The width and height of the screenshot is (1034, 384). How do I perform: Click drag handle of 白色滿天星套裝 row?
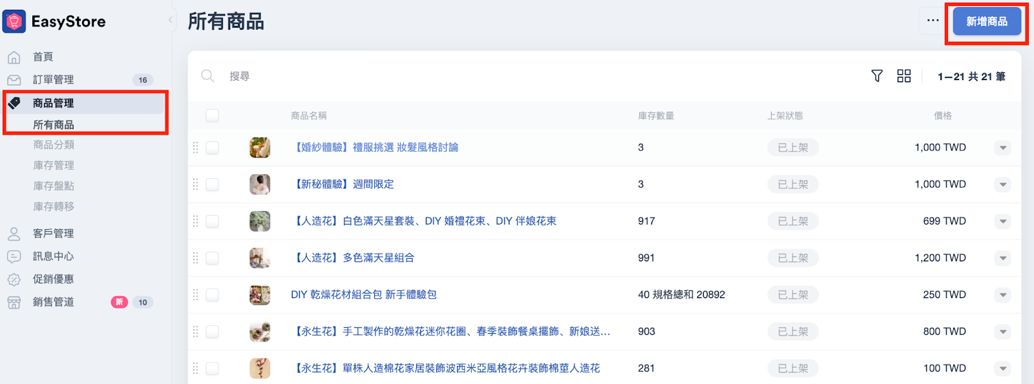[195, 221]
